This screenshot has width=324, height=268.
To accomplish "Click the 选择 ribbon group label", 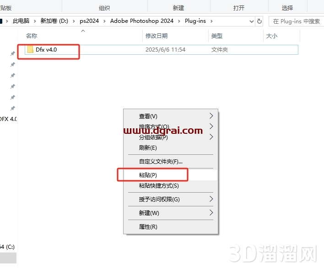I will point(287,8).
